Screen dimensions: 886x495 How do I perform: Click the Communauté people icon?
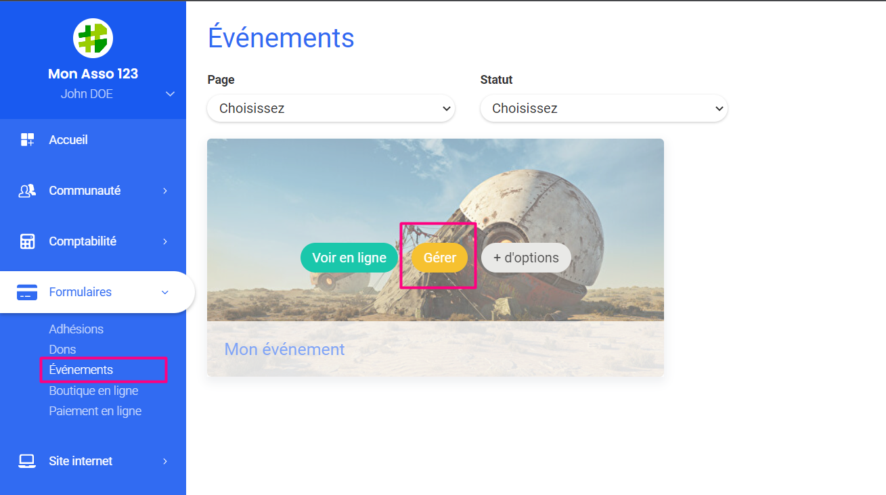coord(27,191)
